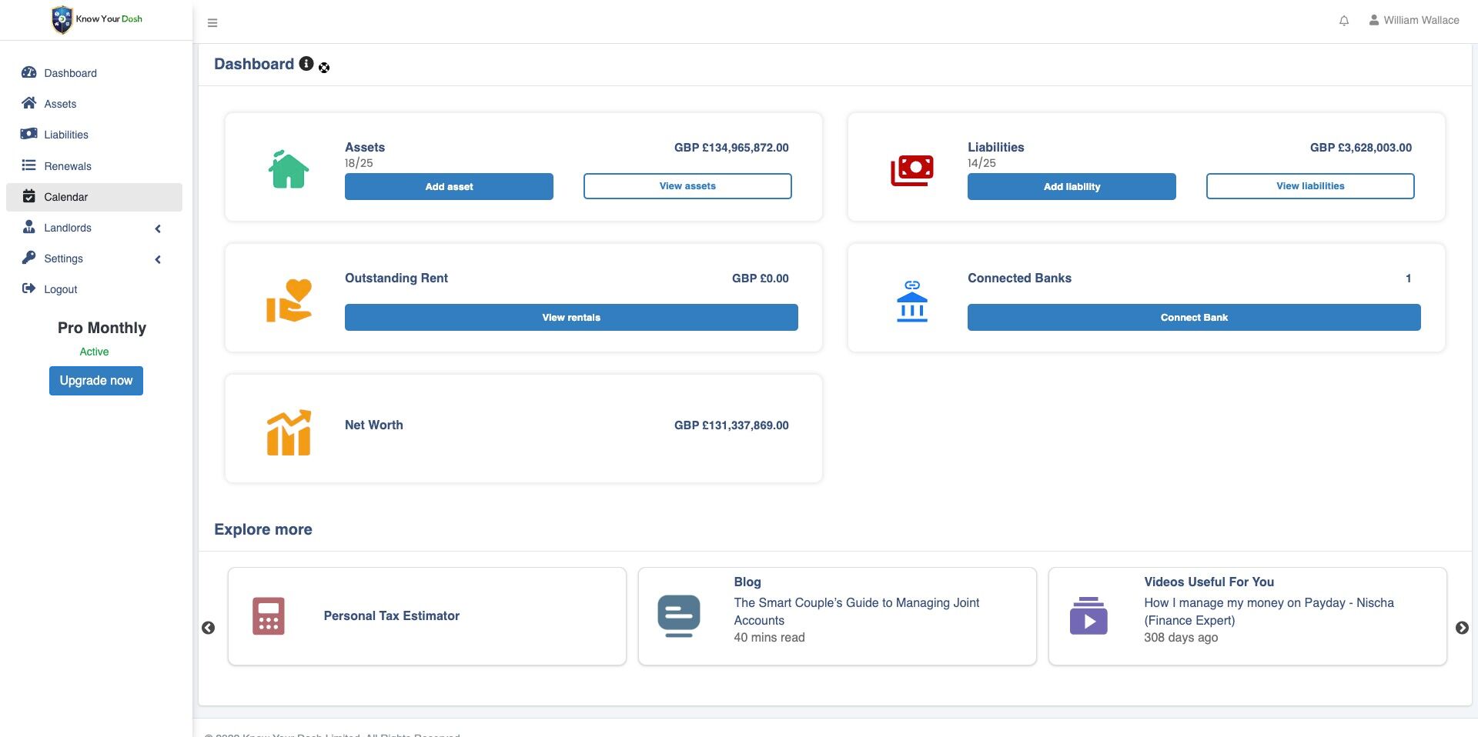1478x737 pixels.
Task: Go to previous Explore more carousel item
Action: click(208, 628)
